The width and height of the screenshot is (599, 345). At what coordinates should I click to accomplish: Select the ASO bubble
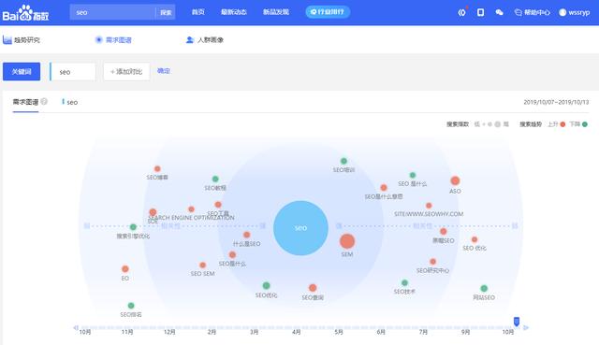coord(455,180)
